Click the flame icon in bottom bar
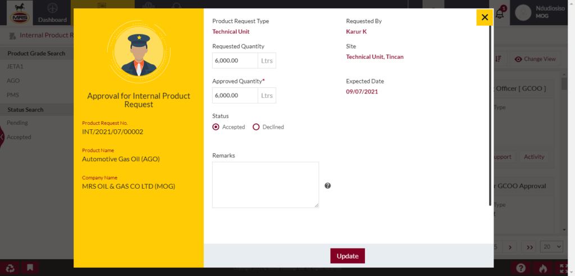This screenshot has height=276, width=575. [x=543, y=268]
